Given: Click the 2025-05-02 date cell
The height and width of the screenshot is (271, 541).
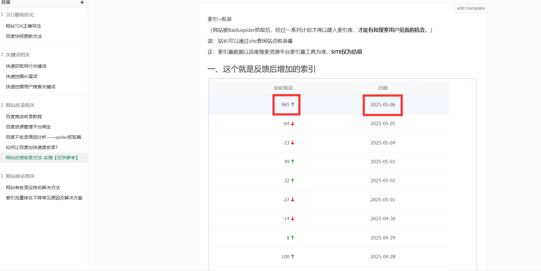Looking at the screenshot, I should [383, 181].
